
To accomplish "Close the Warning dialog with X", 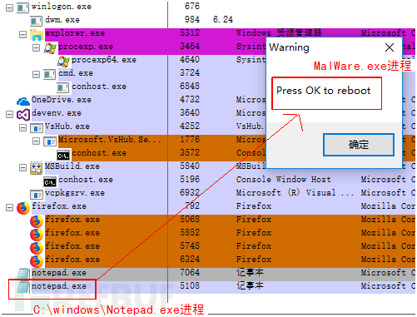I will pos(390,47).
